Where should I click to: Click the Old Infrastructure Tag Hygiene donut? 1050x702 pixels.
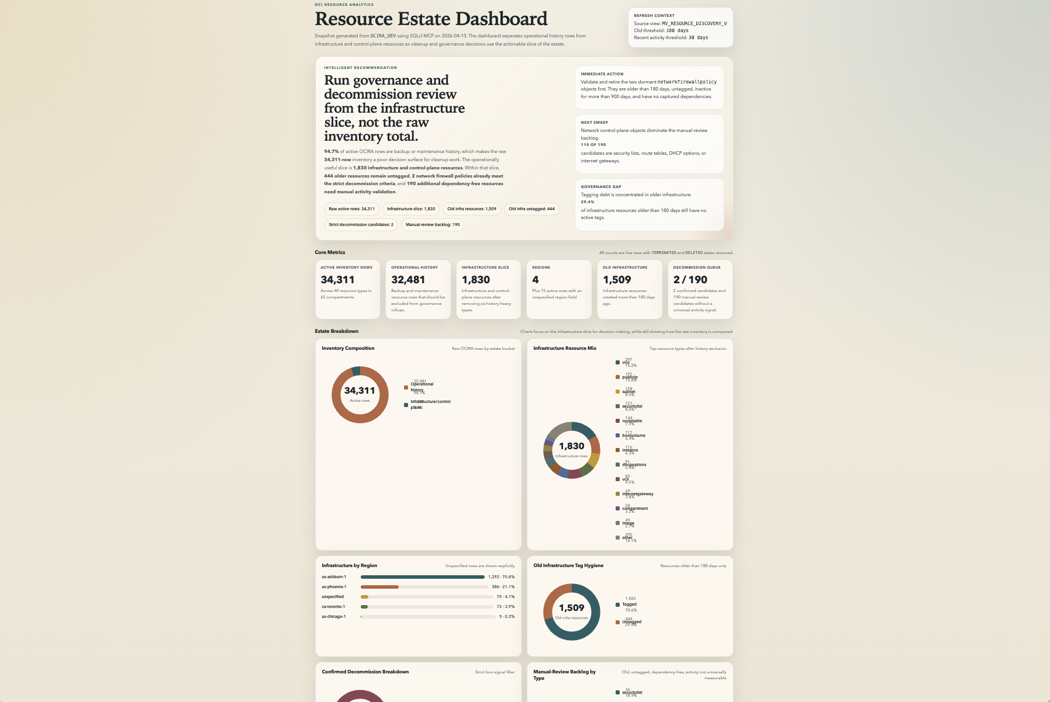(572, 612)
